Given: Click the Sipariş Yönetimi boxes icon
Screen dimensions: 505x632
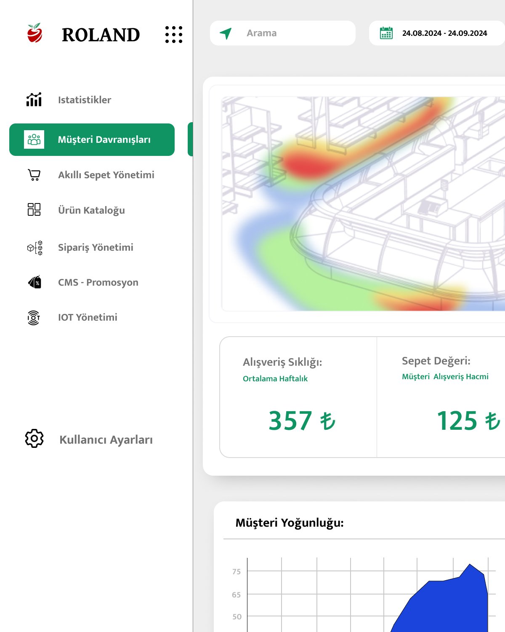Looking at the screenshot, I should (35, 248).
